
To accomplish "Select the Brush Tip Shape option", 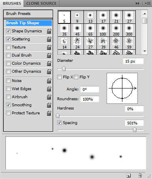I will (29, 23).
